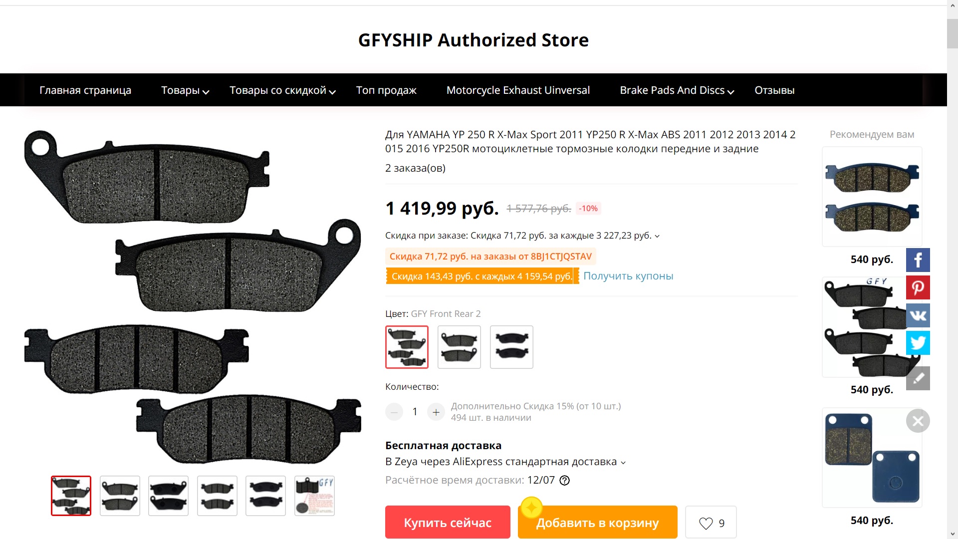Share product on Facebook
This screenshot has height=539, width=958.
point(918,260)
